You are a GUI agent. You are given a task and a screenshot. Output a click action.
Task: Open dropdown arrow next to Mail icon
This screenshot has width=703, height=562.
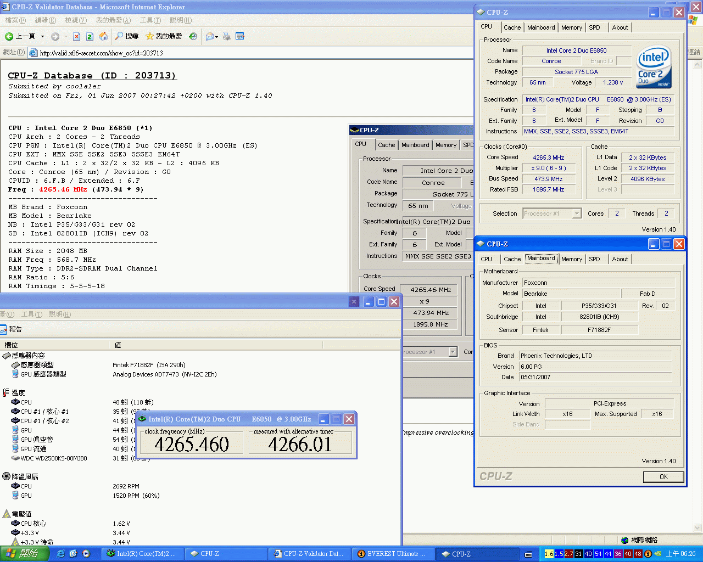[217, 37]
